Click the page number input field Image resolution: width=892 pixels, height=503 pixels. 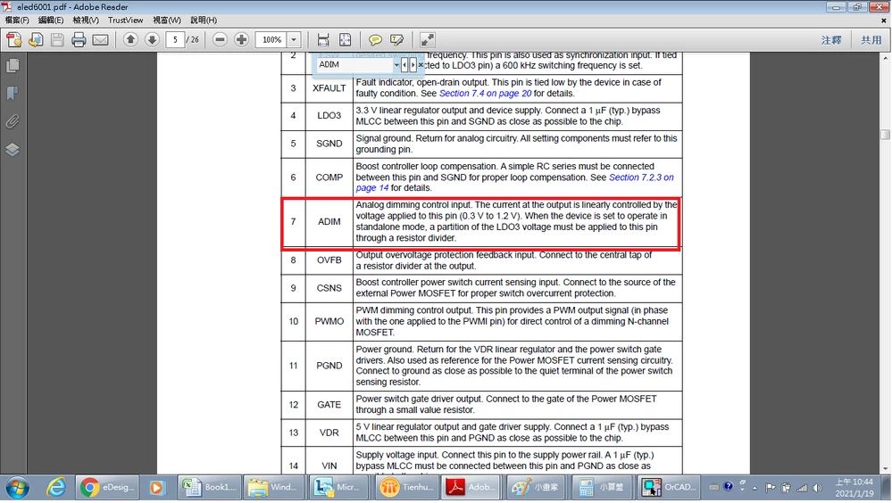point(175,40)
